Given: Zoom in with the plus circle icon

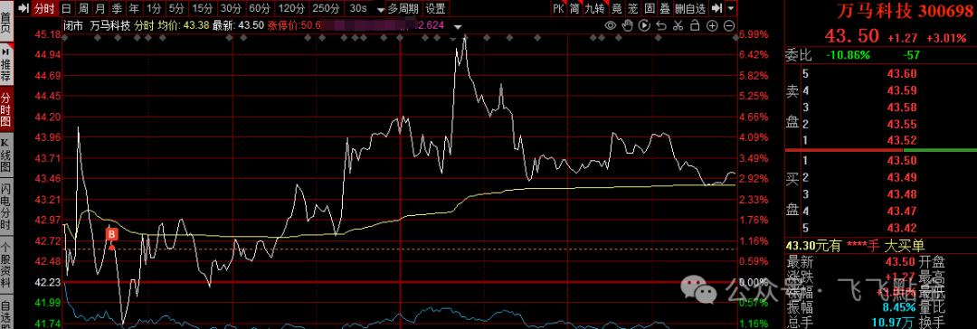Looking at the screenshot, I should [712, 25].
